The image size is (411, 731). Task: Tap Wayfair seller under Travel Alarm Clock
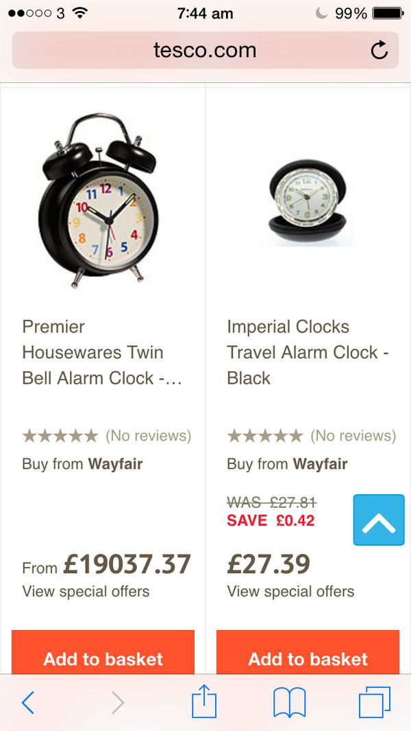coord(320,464)
